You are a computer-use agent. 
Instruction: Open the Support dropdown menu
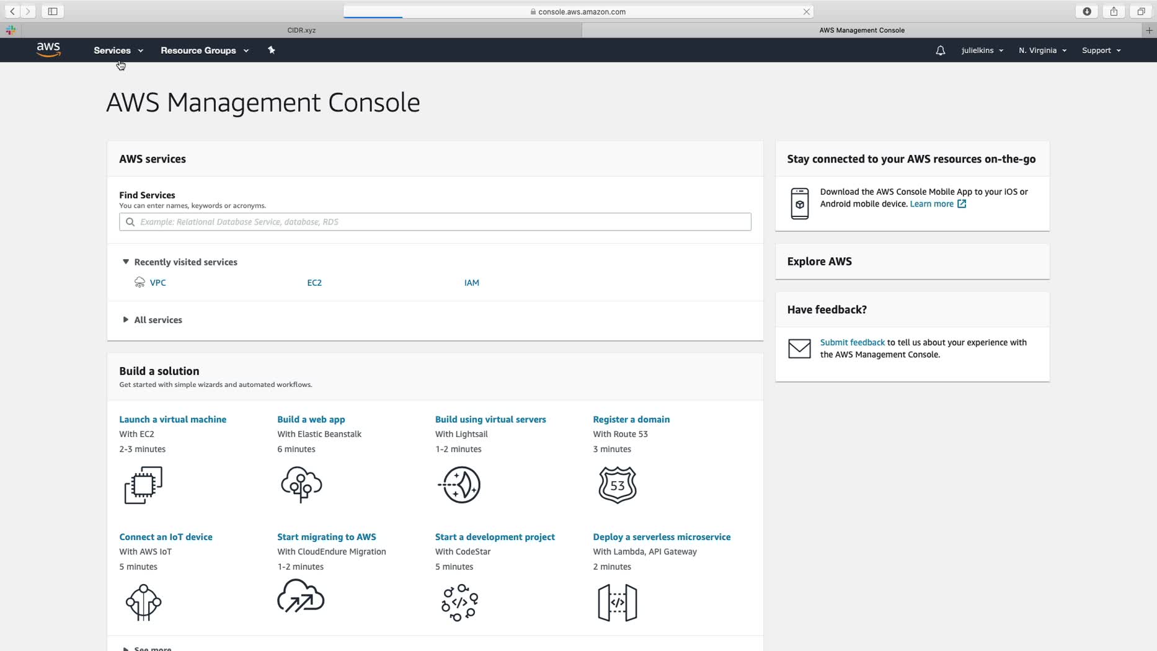(1101, 50)
